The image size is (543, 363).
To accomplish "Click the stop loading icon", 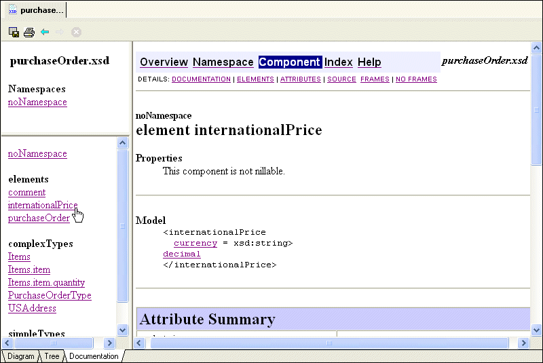I will point(77,32).
